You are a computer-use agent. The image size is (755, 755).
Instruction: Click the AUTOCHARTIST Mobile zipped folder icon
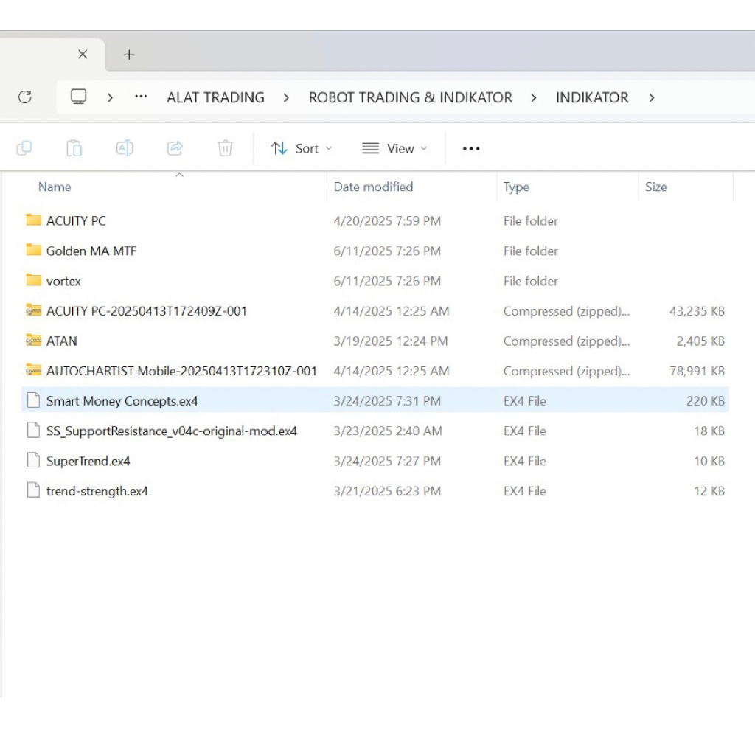click(x=33, y=370)
